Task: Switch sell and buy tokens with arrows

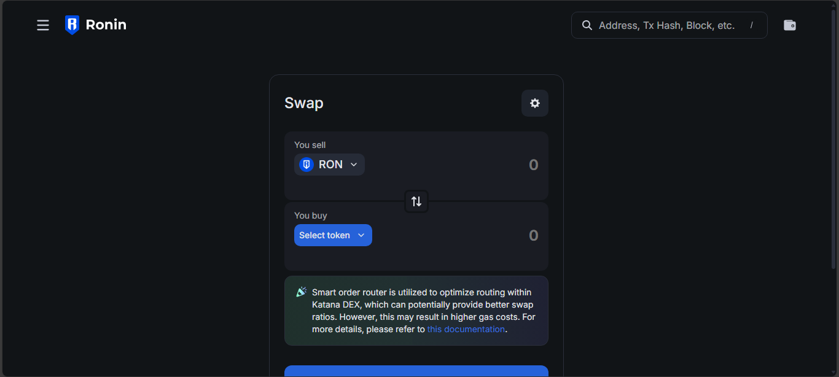Action: (416, 201)
